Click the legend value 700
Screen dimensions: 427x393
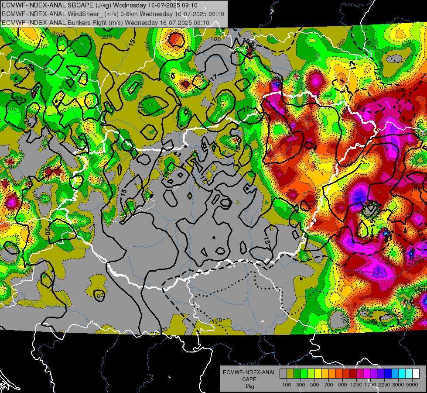click(329, 385)
